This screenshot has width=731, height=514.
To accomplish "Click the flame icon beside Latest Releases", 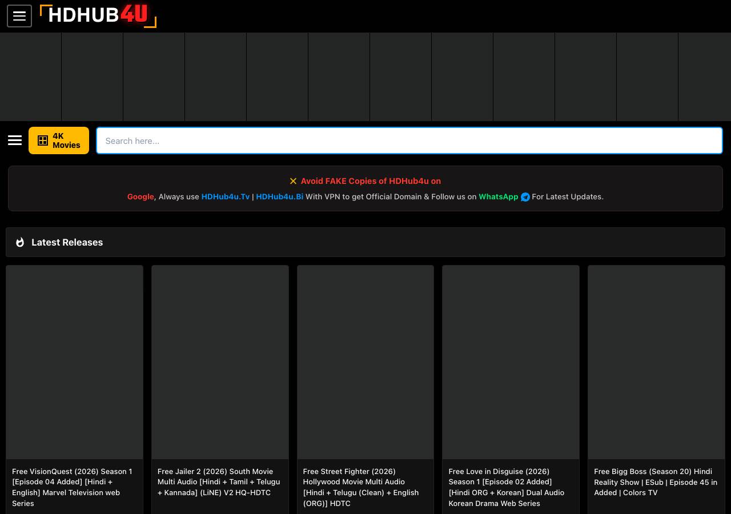I will coord(20,242).
